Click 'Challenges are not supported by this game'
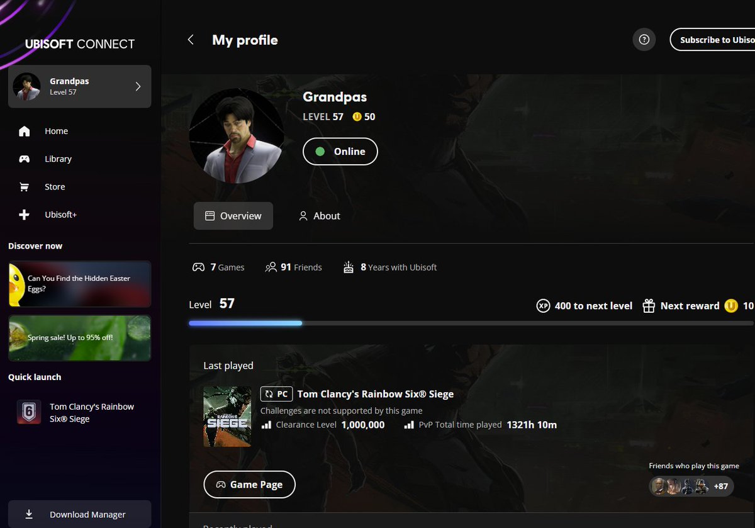This screenshot has height=528, width=755. (342, 410)
